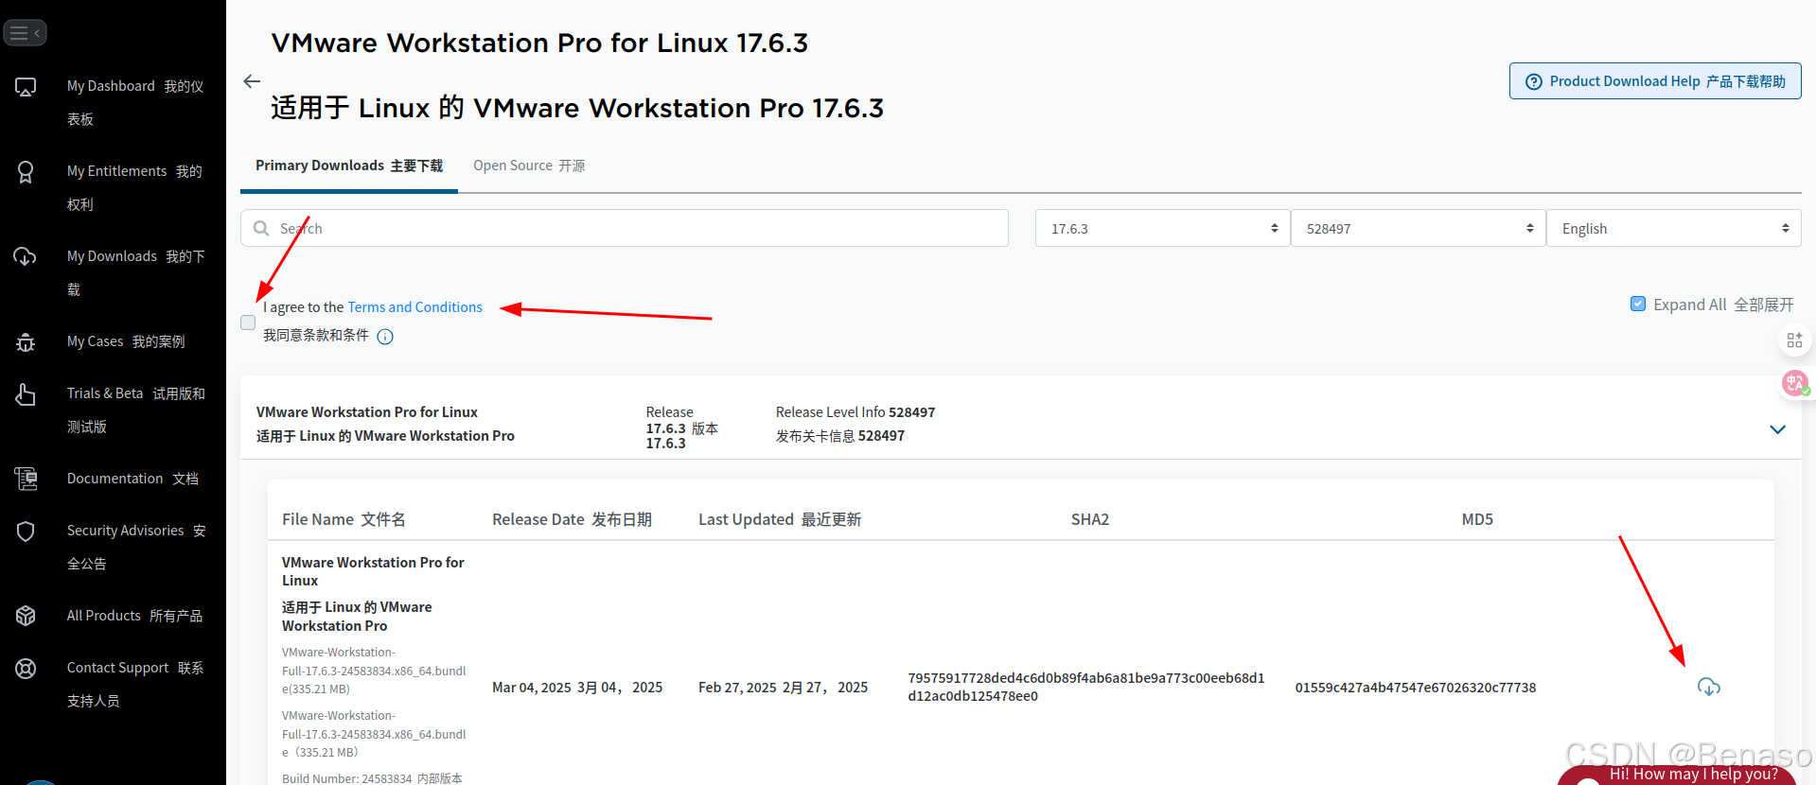Open All Products cube icon
1816x785 pixels.
coord(26,616)
